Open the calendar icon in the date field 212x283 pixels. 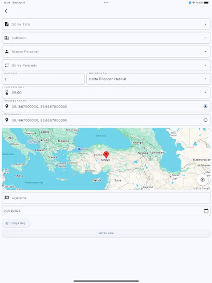click(x=206, y=211)
